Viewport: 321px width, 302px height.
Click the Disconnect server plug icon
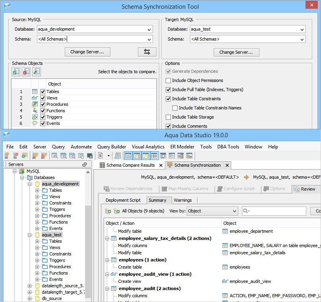(44, 156)
